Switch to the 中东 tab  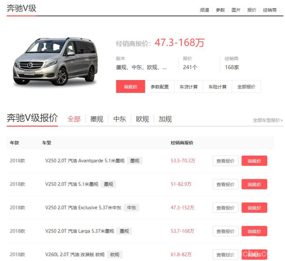119,119
